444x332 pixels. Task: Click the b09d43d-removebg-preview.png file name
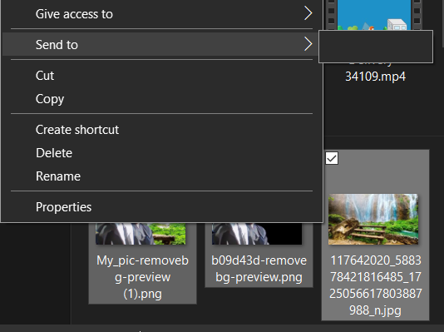pyautogui.click(x=259, y=269)
